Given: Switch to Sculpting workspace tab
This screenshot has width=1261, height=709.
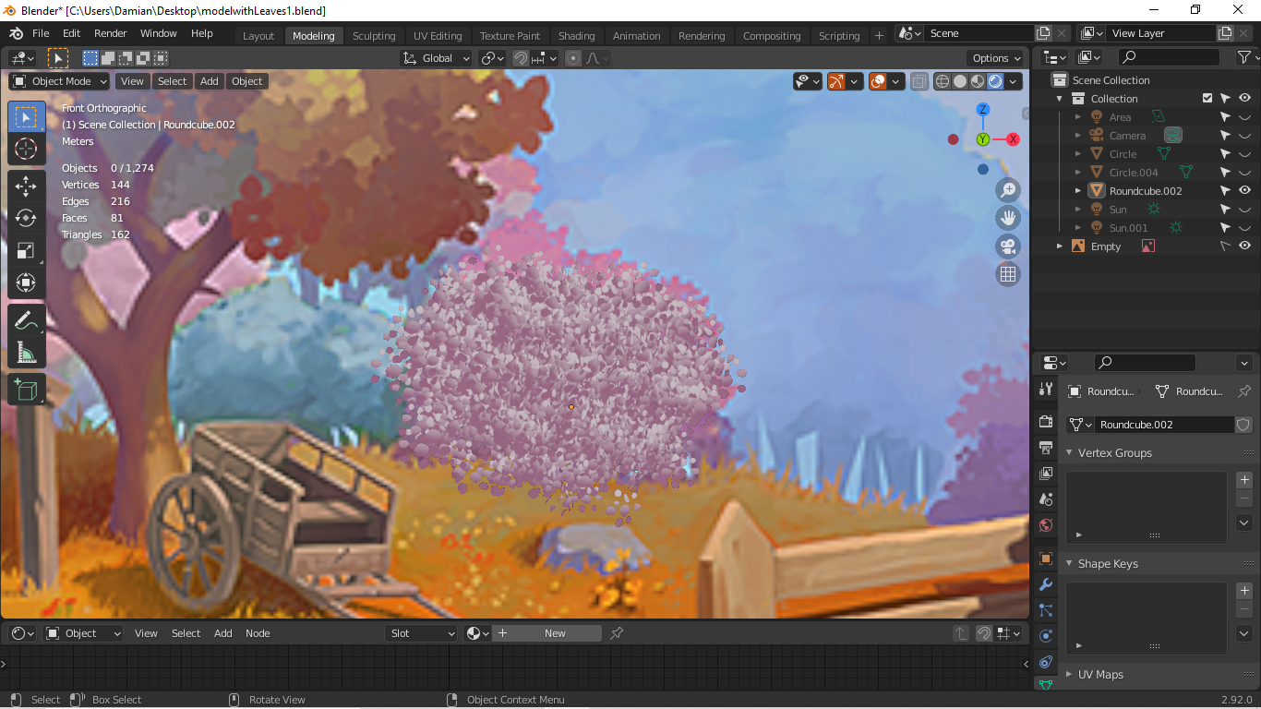Looking at the screenshot, I should (374, 36).
